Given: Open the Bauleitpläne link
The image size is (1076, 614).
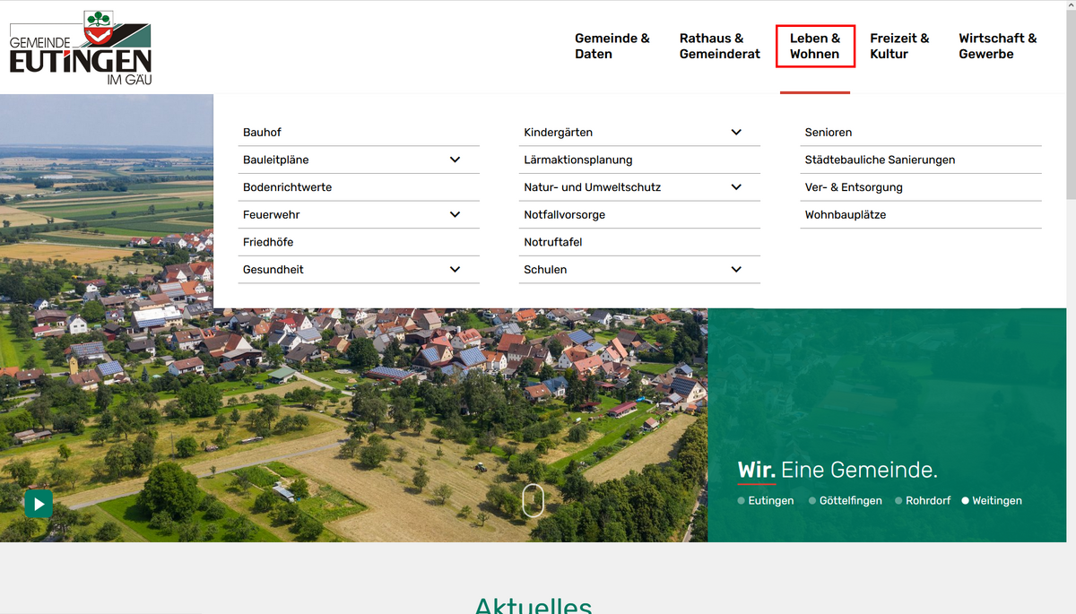Looking at the screenshot, I should point(276,160).
